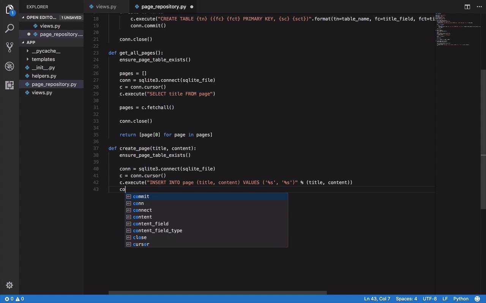
Task: Click unsaved dot on page_repository.py tab
Action: [192, 7]
